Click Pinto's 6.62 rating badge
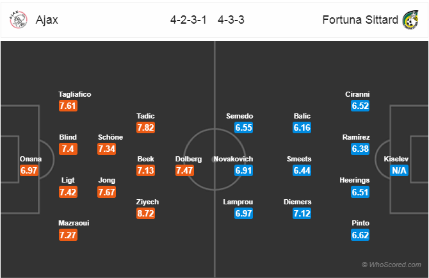The height and width of the screenshot is (278, 429). pos(360,235)
